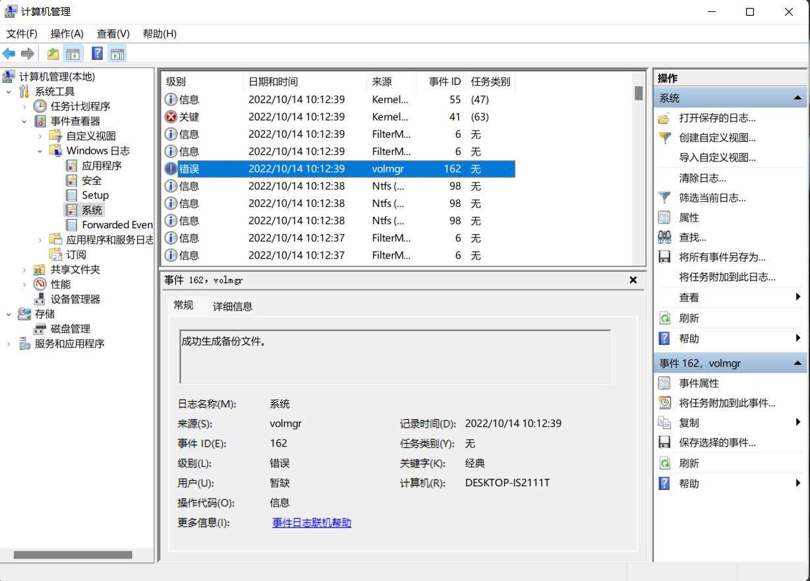Click the blue Help question-mark toolbar icon
This screenshot has width=810, height=581.
pos(97,54)
